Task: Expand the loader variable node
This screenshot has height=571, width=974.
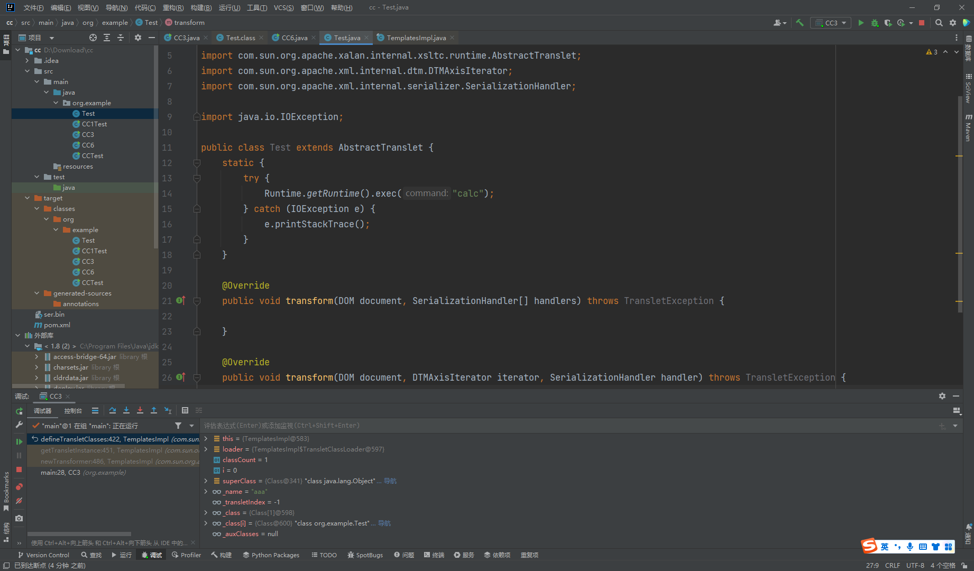Action: pyautogui.click(x=206, y=449)
